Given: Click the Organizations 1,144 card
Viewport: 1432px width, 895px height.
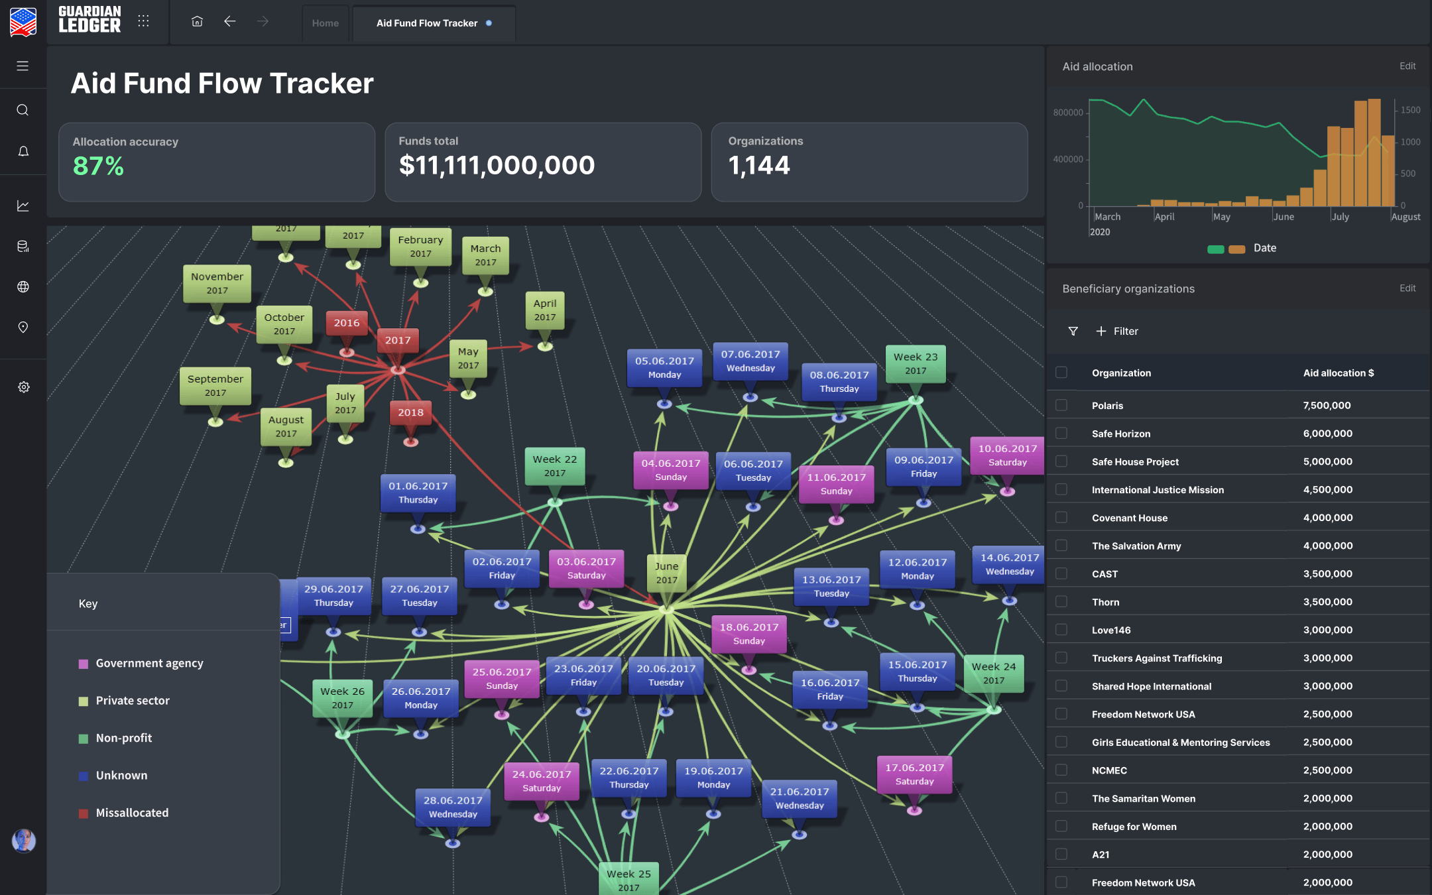Looking at the screenshot, I should tap(869, 162).
